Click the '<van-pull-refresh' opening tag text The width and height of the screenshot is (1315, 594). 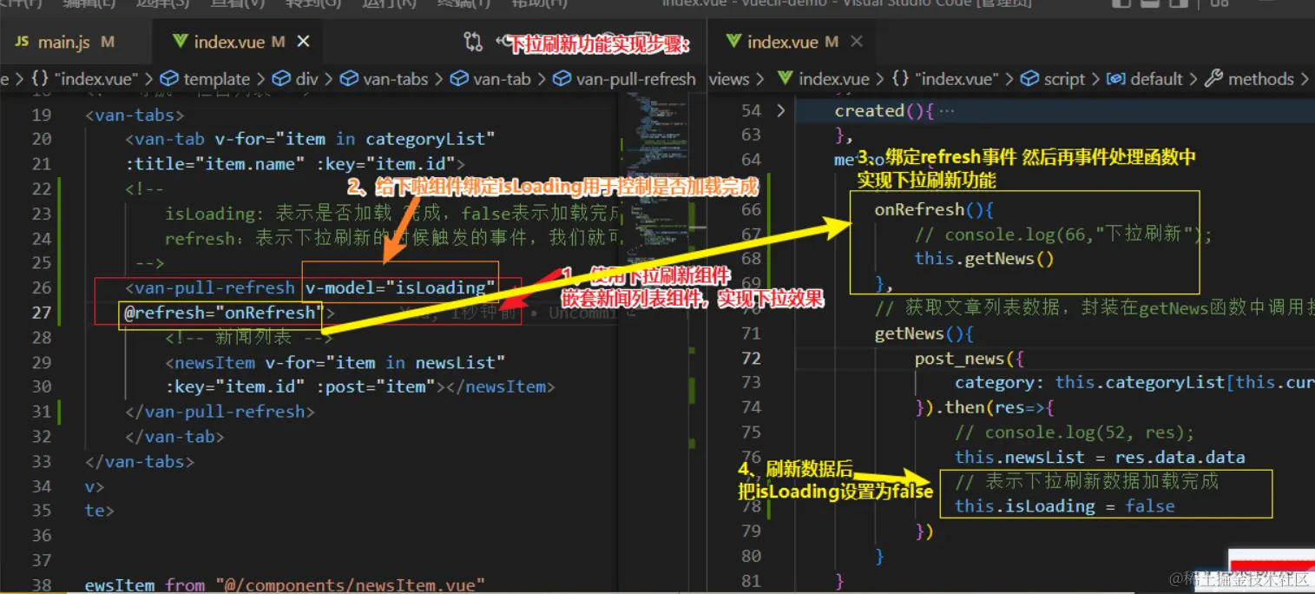click(210, 287)
